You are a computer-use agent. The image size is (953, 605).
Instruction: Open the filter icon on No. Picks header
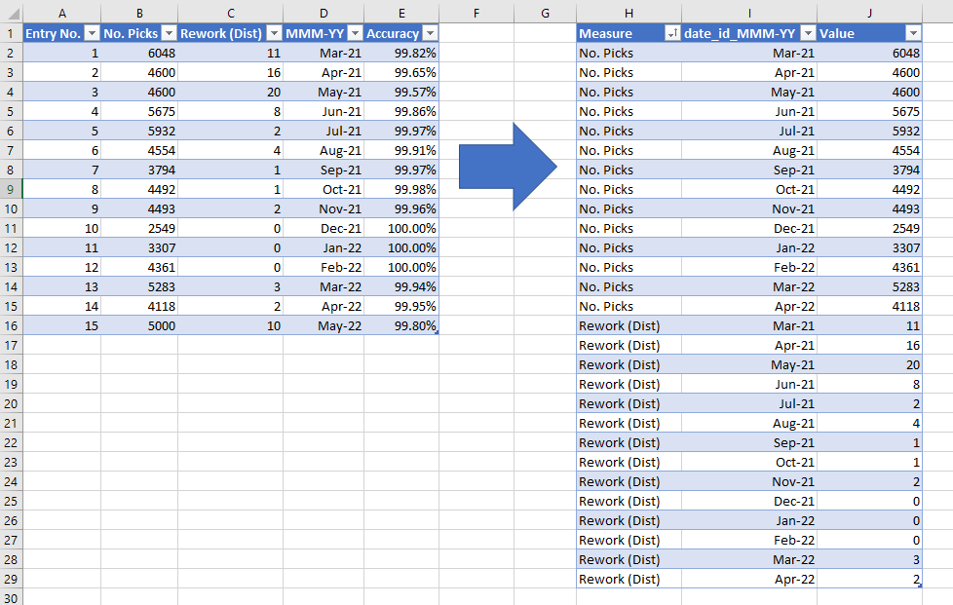coord(168,32)
